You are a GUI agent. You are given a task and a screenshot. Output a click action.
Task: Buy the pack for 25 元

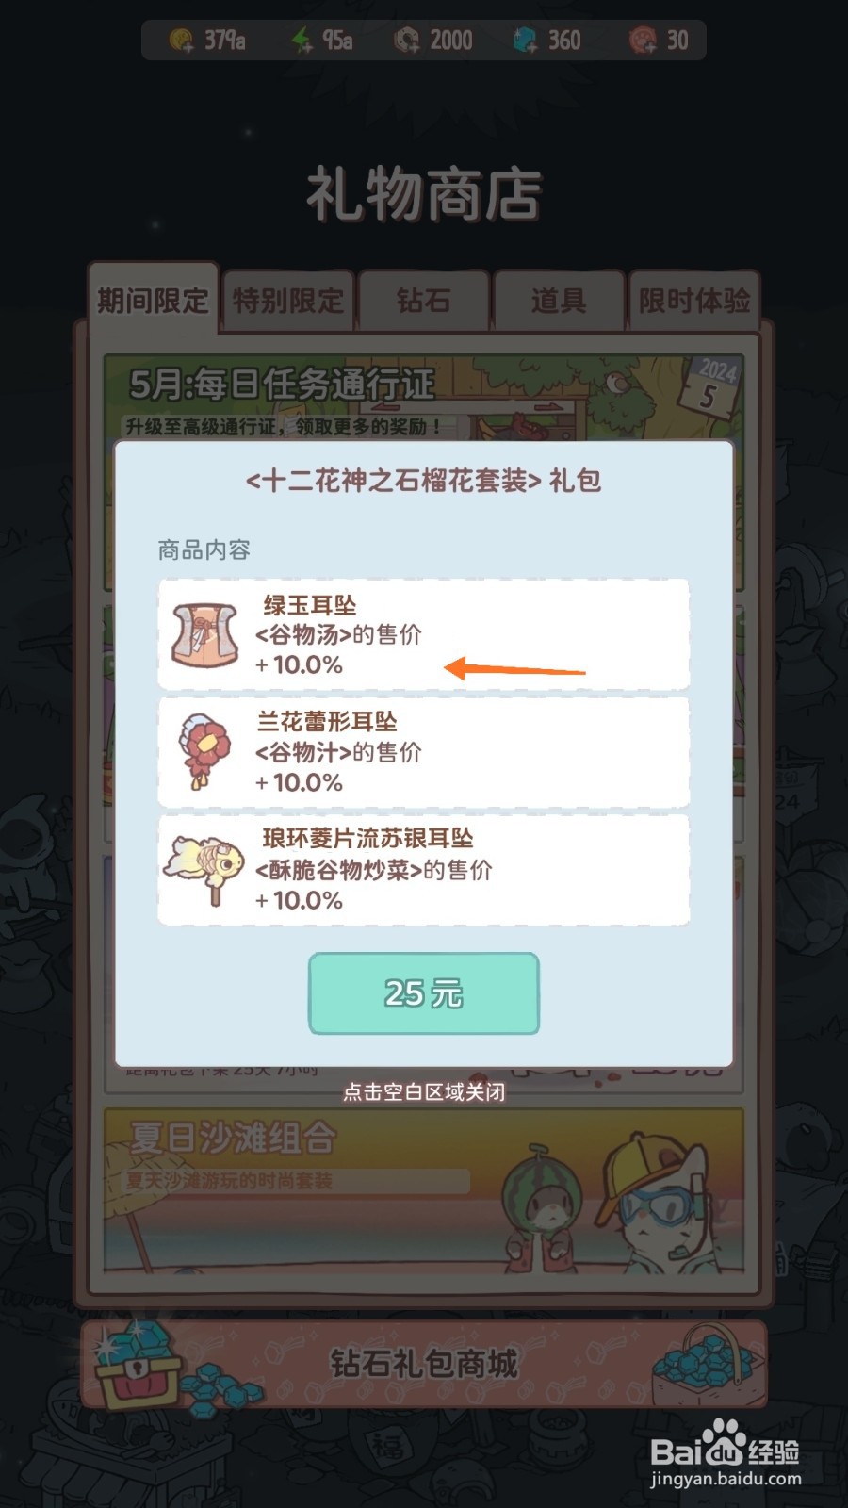click(424, 993)
